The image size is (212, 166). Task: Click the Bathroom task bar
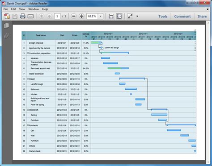tap(131, 89)
